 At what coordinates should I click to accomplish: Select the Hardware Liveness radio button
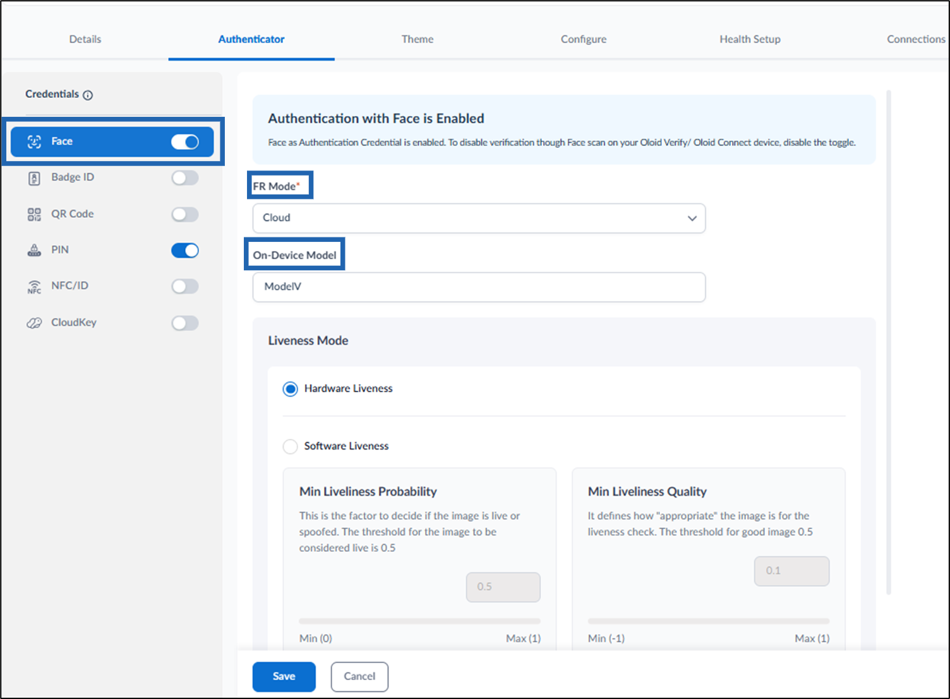click(290, 389)
